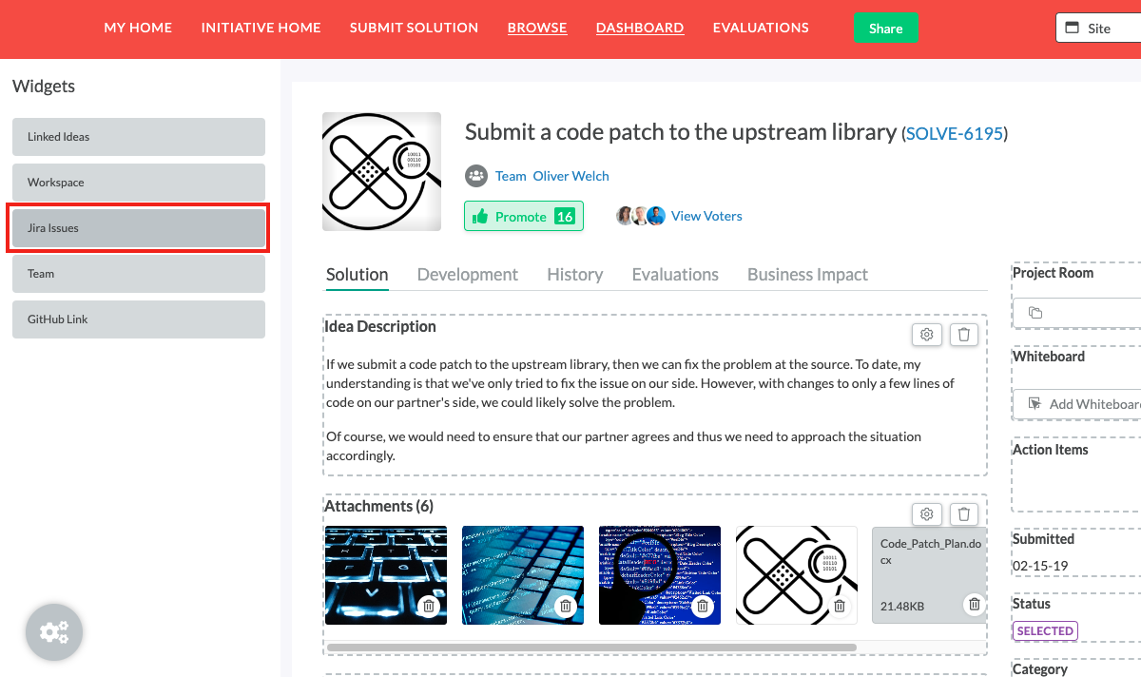The image size is (1141, 677).
Task: Switch to the History tab
Action: [x=575, y=274]
